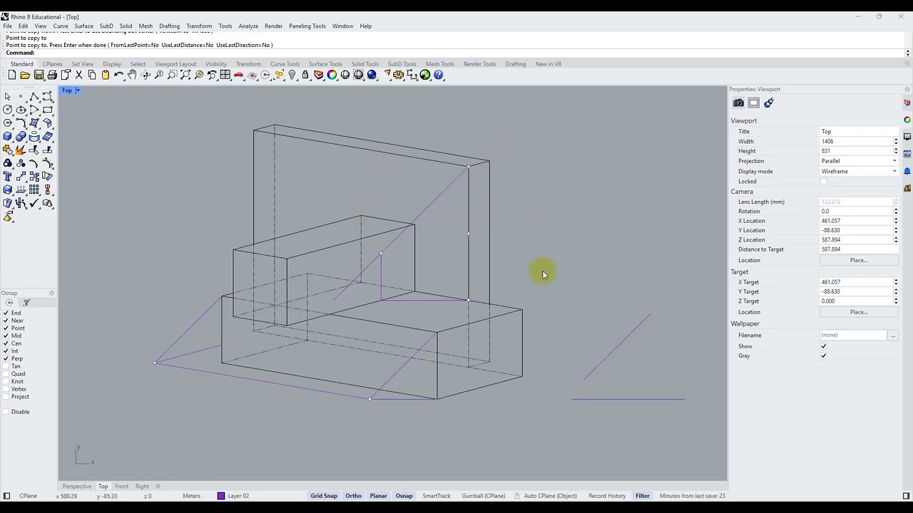Open the Projection dropdown
Image resolution: width=913 pixels, height=513 pixels.
(x=859, y=161)
